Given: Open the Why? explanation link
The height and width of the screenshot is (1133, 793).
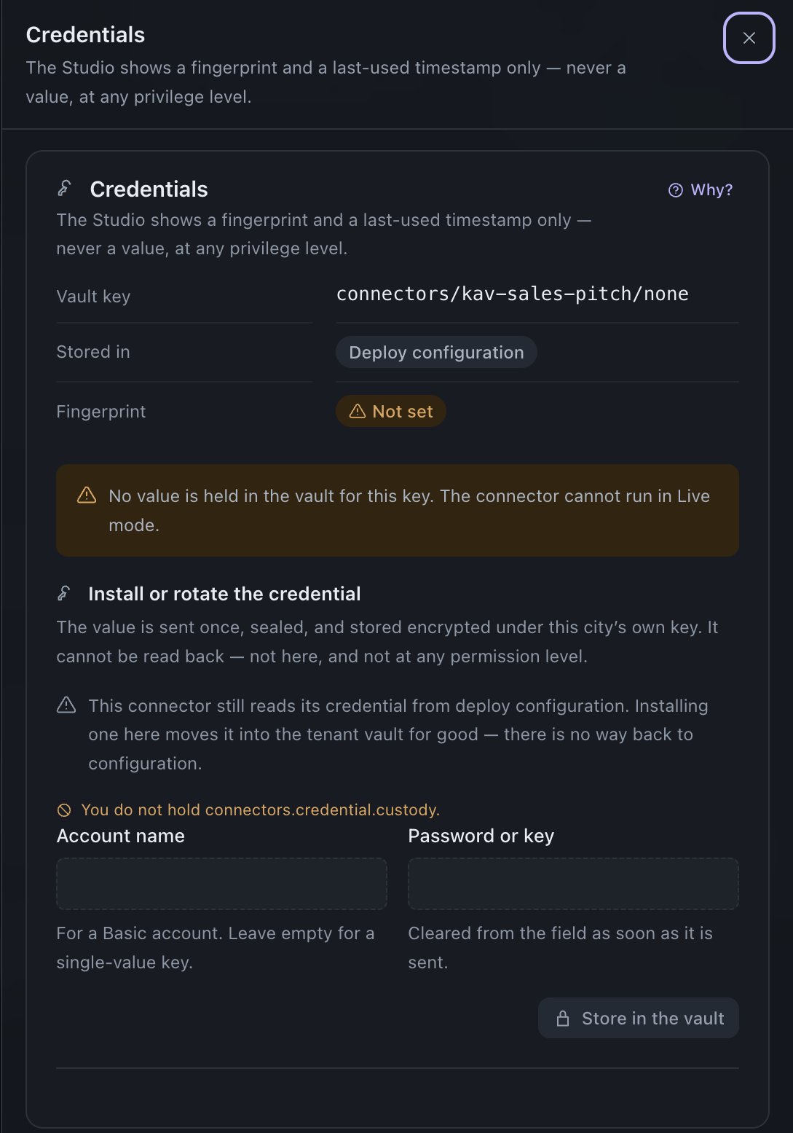Looking at the screenshot, I should (x=701, y=190).
